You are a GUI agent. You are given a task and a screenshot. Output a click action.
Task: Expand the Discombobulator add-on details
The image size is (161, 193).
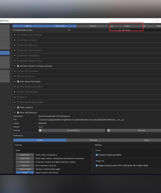[x=15, y=51]
